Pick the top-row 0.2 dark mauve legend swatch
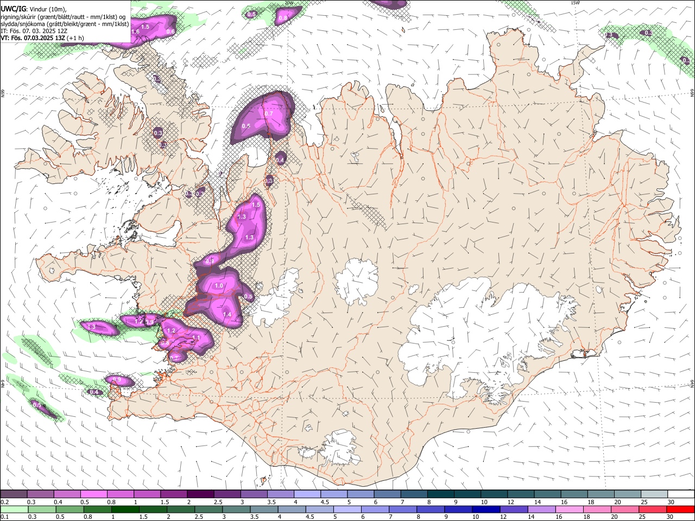 (14, 494)
